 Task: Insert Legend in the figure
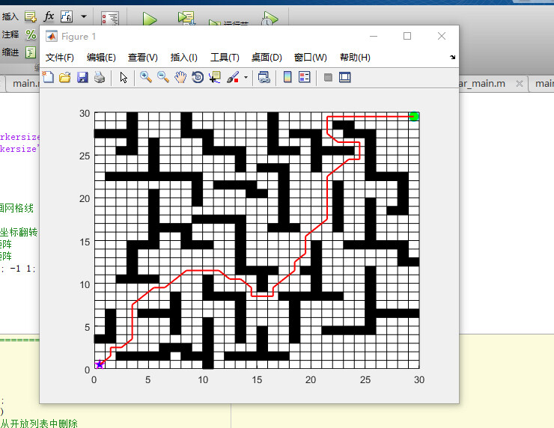coord(304,77)
